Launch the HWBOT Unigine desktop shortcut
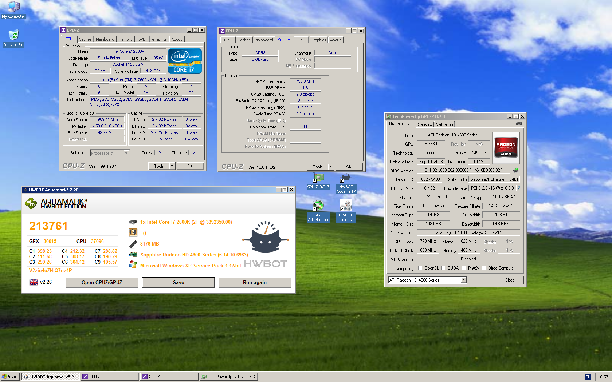Viewport: 612px width, 382px height. pos(346,211)
